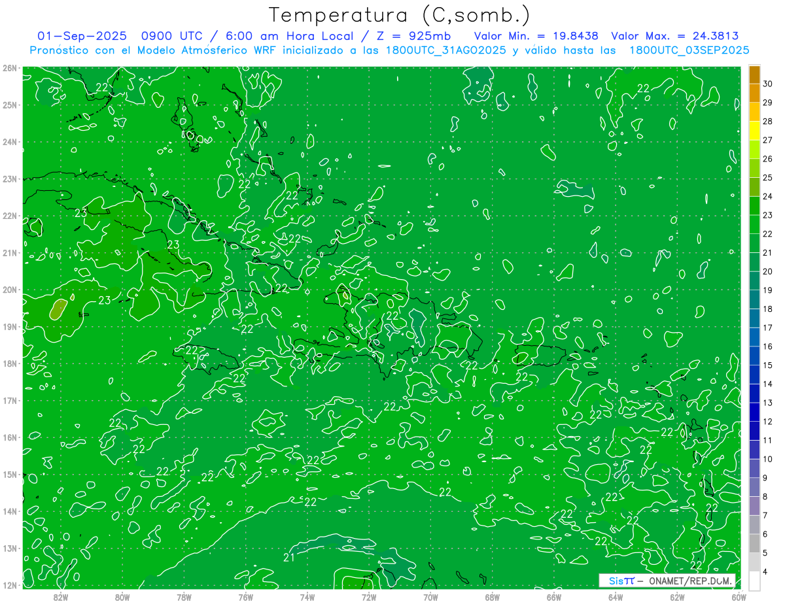
Task: Click the 'Valor Max. = 24.3813' readout
Action: 675,36
